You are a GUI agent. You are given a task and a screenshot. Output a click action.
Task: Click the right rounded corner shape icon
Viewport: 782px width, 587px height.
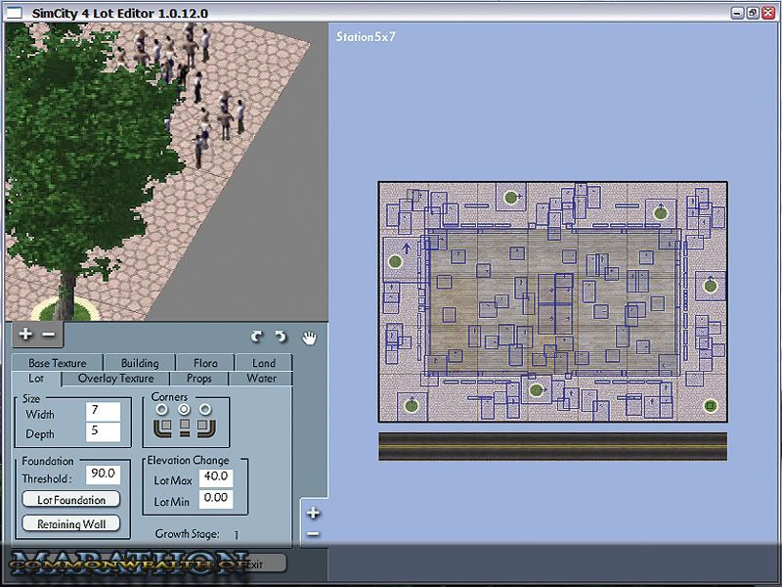(206, 428)
